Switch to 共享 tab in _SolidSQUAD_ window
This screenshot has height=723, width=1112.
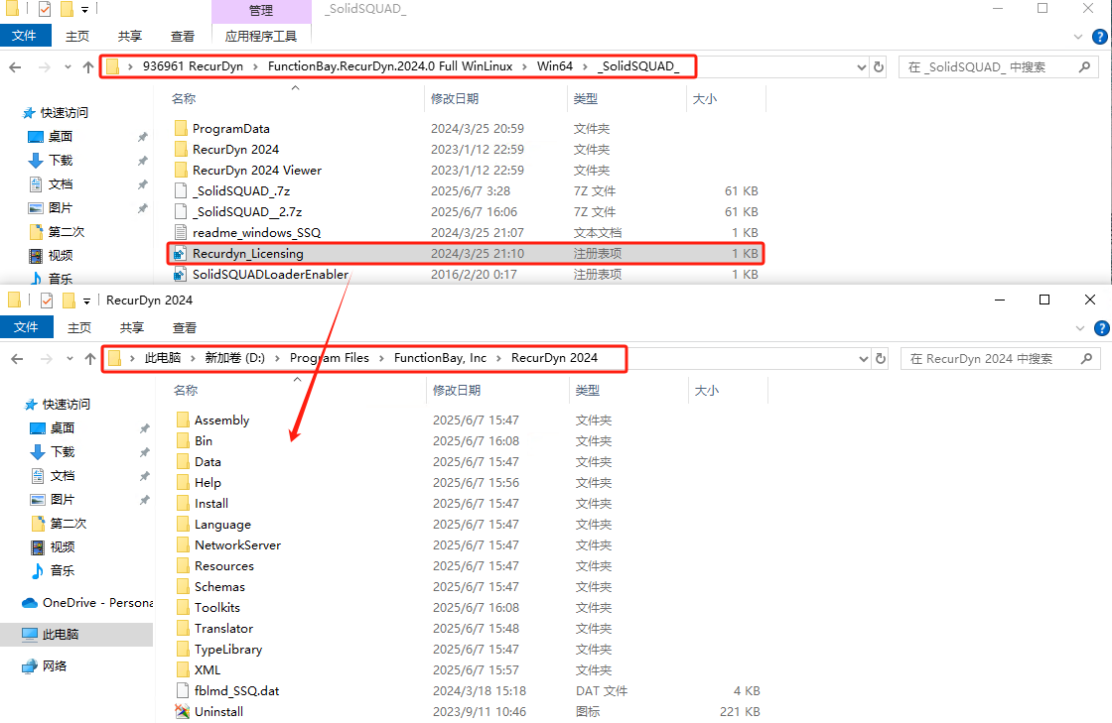click(130, 36)
